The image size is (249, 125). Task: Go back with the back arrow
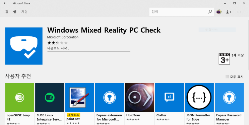point(5,3)
